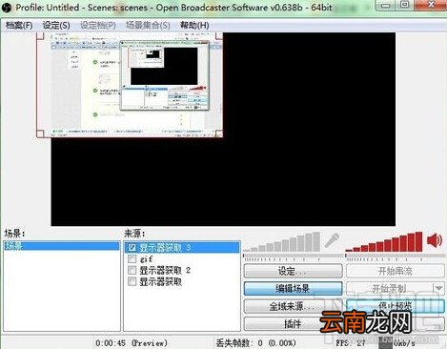Adjust the microphone volume meter
Image resolution: width=447 pixels, height=349 pixels.
pyautogui.click(x=282, y=243)
